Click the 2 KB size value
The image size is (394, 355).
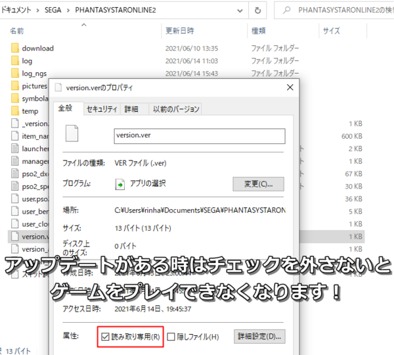click(x=355, y=149)
